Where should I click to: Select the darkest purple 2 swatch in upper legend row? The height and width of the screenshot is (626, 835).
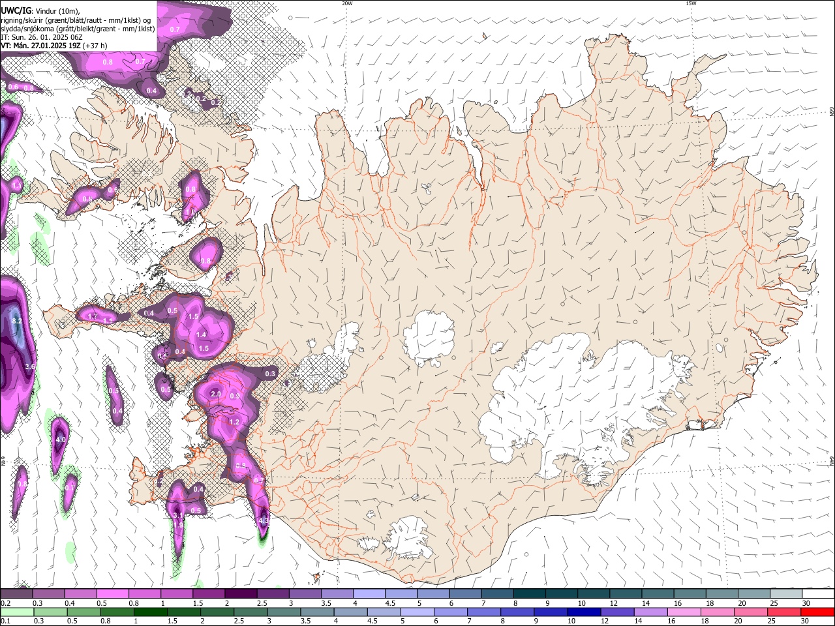pos(241,594)
